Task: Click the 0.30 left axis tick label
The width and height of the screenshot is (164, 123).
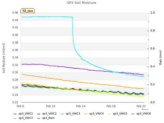Action: tap(15, 72)
